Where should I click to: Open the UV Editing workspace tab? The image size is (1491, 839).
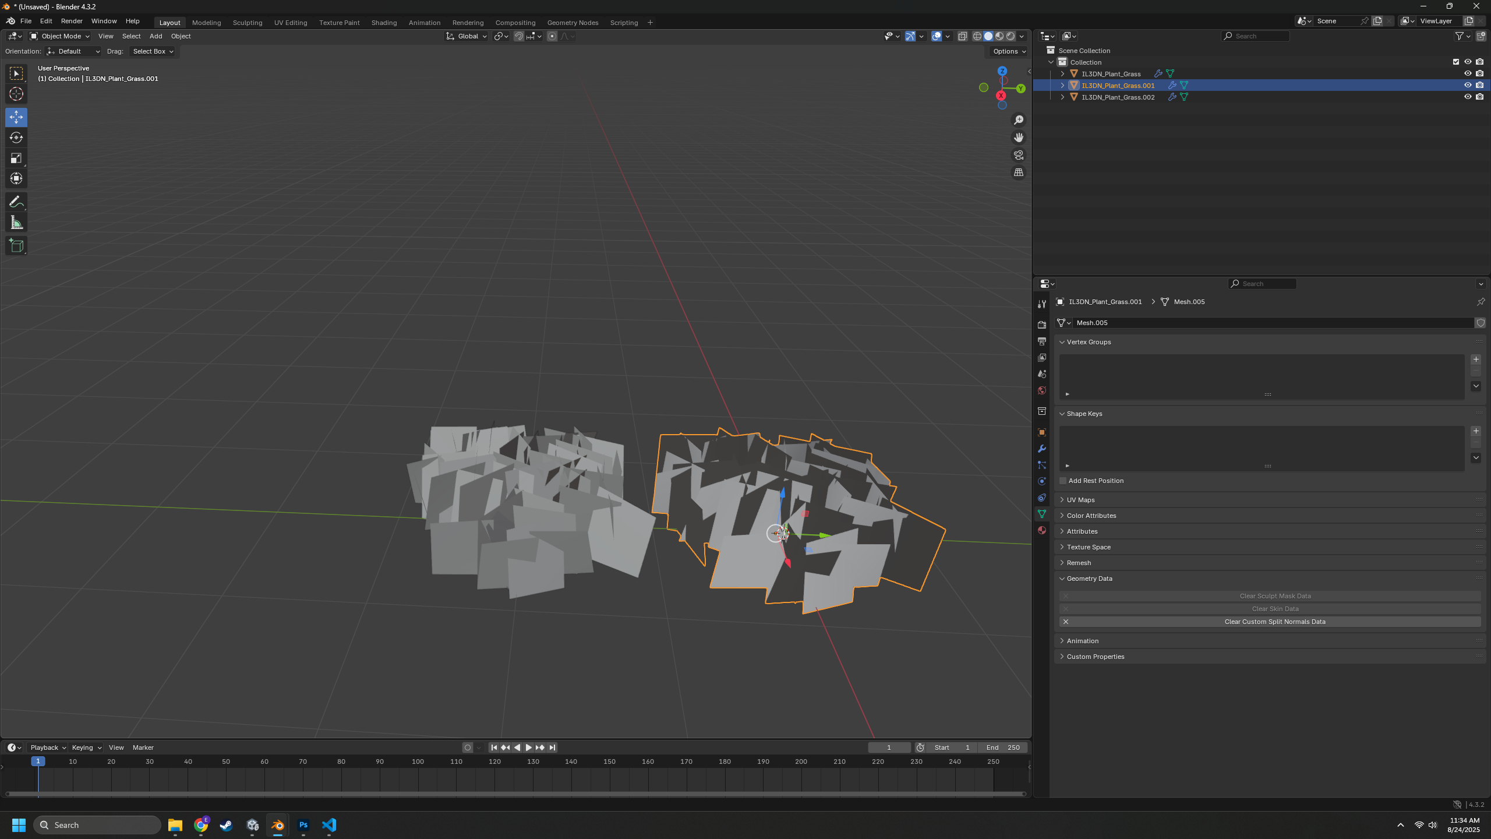291,23
